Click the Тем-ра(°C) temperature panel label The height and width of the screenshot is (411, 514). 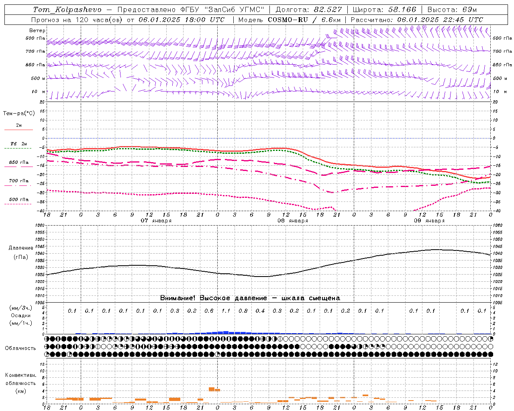(x=19, y=114)
